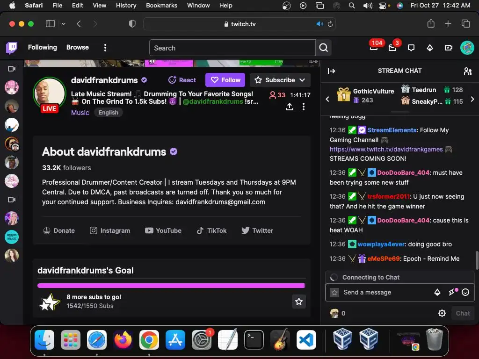Click the disabled Chat send button
Viewport: 479px width, 359px height.
tap(463, 313)
